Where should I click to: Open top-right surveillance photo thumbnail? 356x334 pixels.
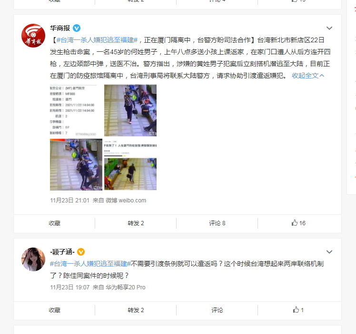pos(130,110)
